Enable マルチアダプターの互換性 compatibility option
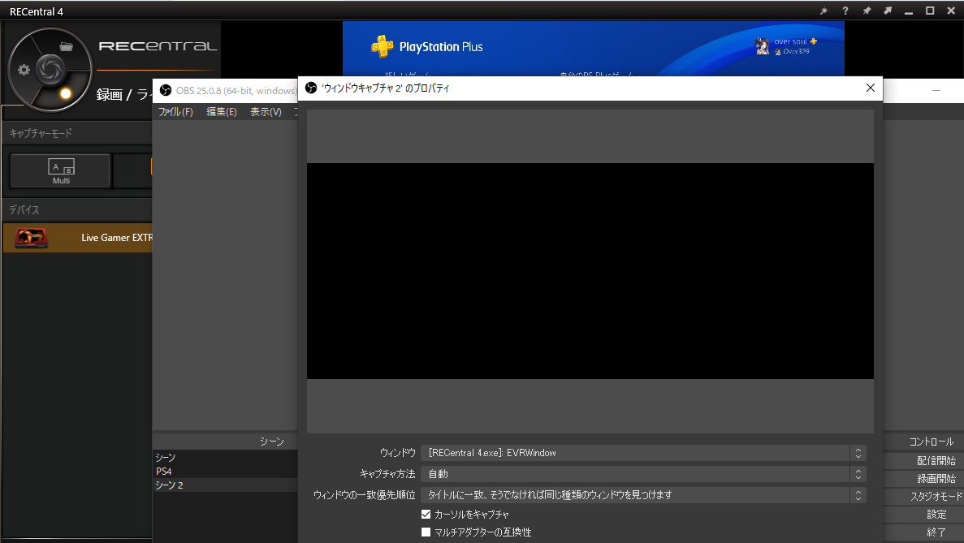This screenshot has width=964, height=543. click(426, 532)
